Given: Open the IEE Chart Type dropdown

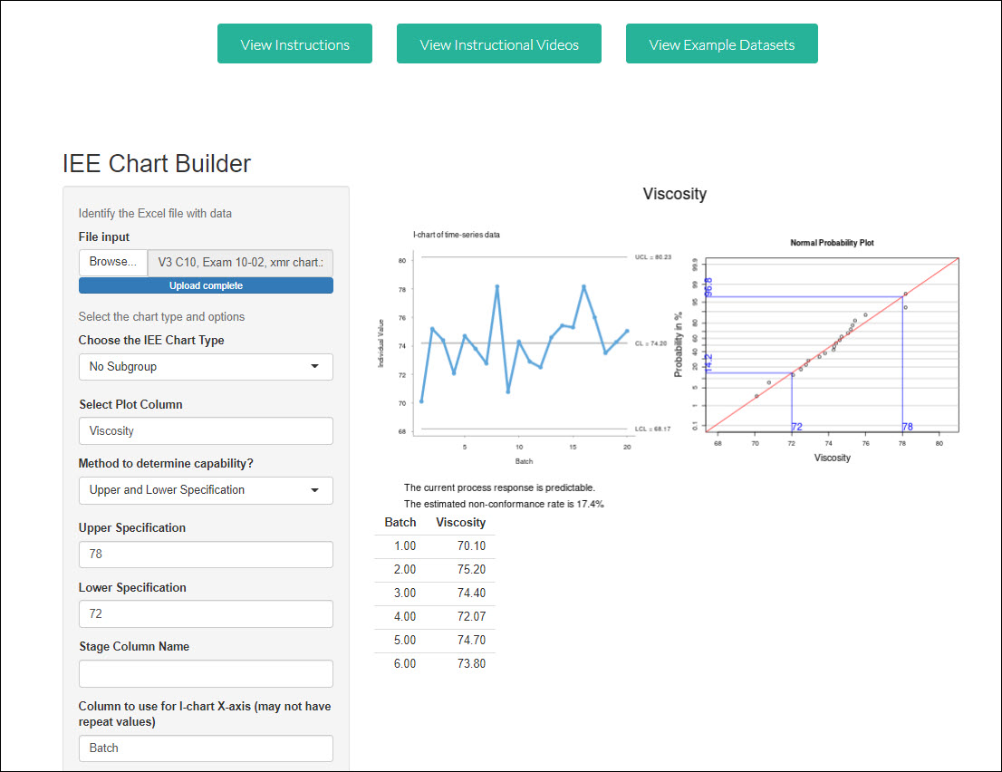Looking at the screenshot, I should click(x=205, y=367).
